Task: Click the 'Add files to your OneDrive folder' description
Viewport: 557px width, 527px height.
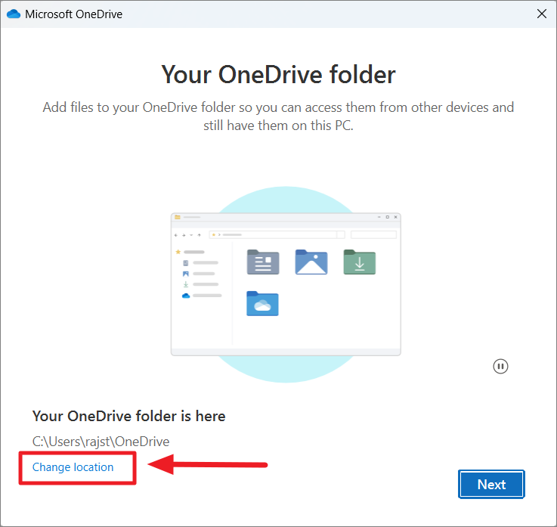Action: click(x=278, y=116)
